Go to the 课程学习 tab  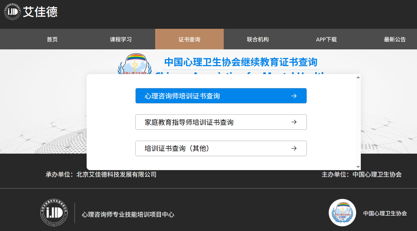click(x=121, y=39)
